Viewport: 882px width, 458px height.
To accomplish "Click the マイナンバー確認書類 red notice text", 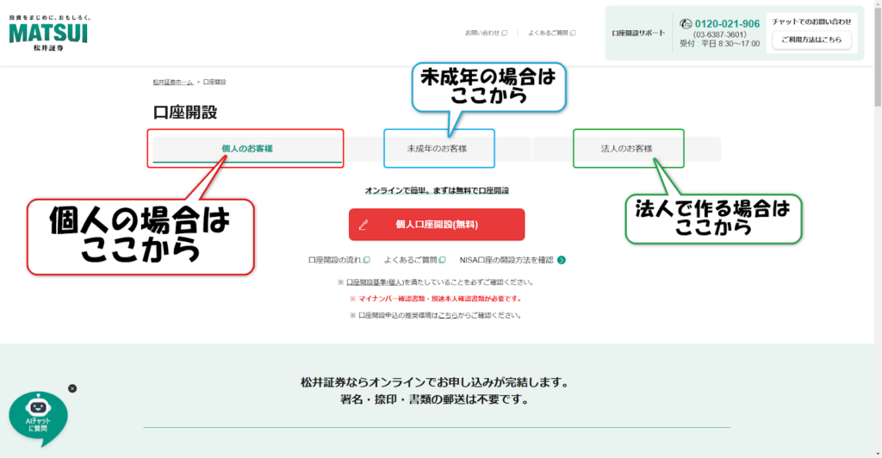I will pyautogui.click(x=437, y=299).
